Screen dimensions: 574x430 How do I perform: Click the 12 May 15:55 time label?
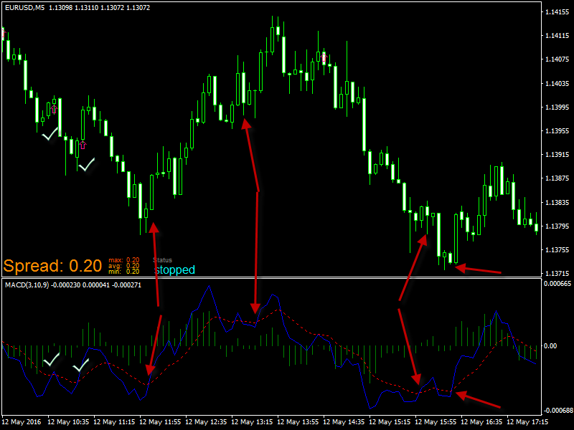436,422
